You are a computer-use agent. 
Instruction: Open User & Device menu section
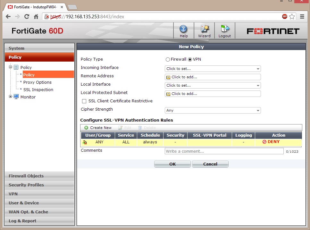39,203
